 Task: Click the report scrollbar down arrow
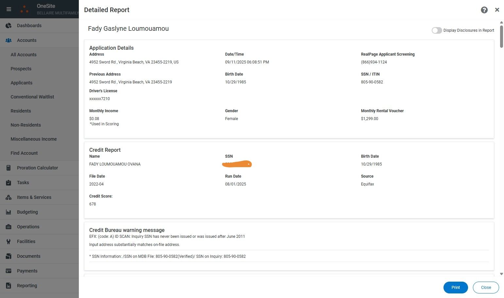[x=501, y=274]
